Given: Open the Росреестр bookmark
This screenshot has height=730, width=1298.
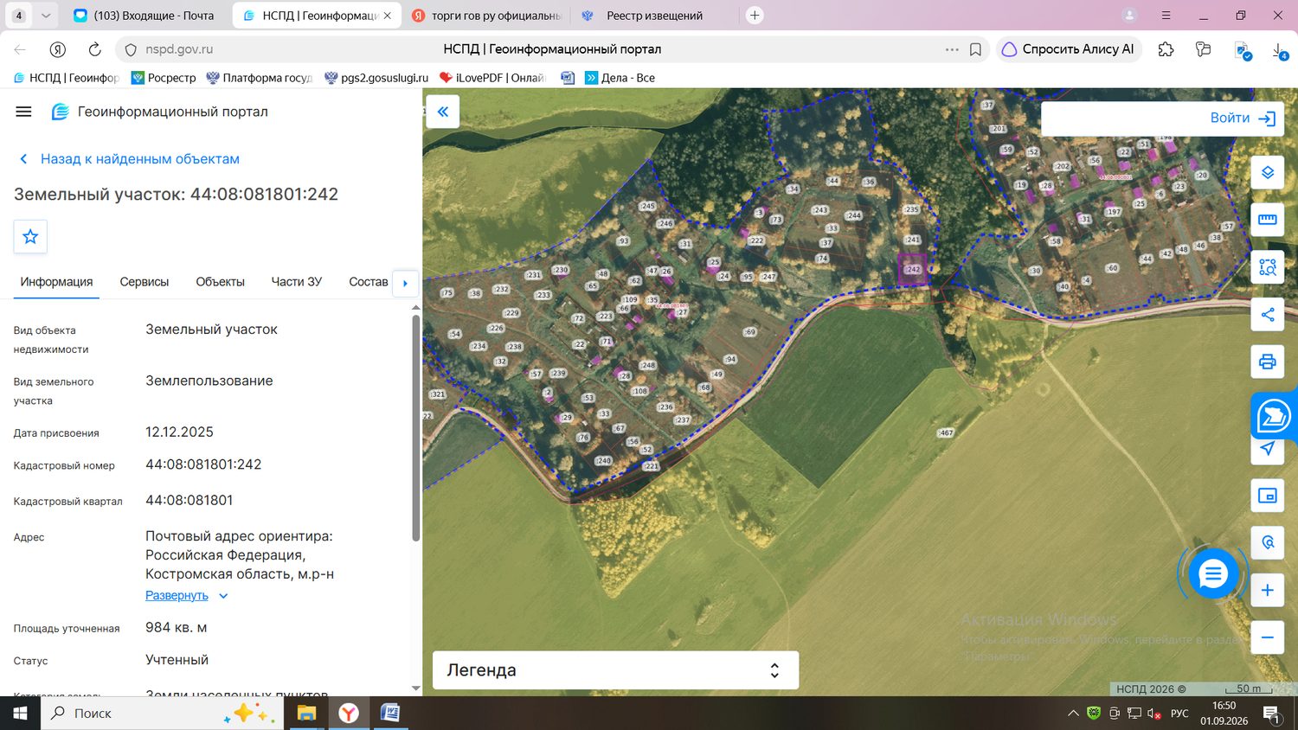Looking at the screenshot, I should [164, 78].
